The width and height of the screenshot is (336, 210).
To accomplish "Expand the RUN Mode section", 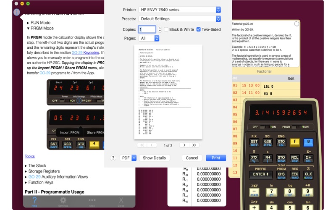I will (39, 23).
